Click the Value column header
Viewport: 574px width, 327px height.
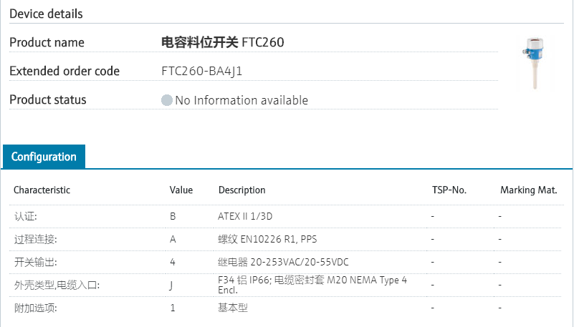coord(181,190)
